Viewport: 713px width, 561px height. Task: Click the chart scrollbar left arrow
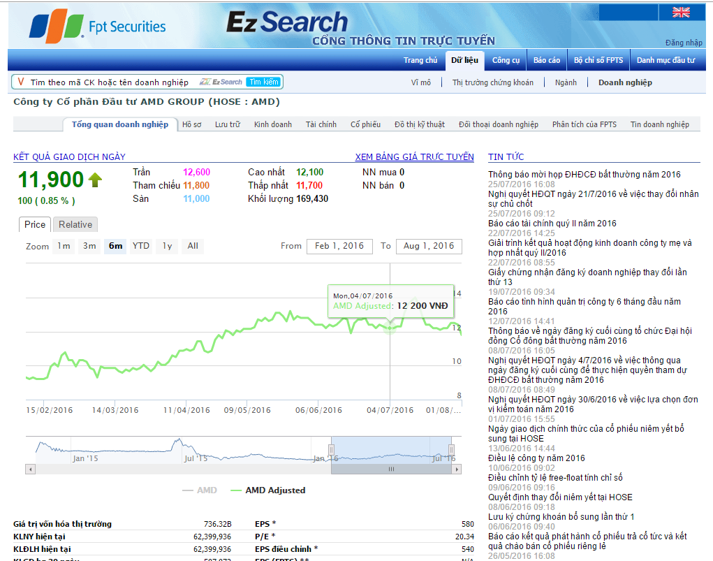pyautogui.click(x=31, y=469)
